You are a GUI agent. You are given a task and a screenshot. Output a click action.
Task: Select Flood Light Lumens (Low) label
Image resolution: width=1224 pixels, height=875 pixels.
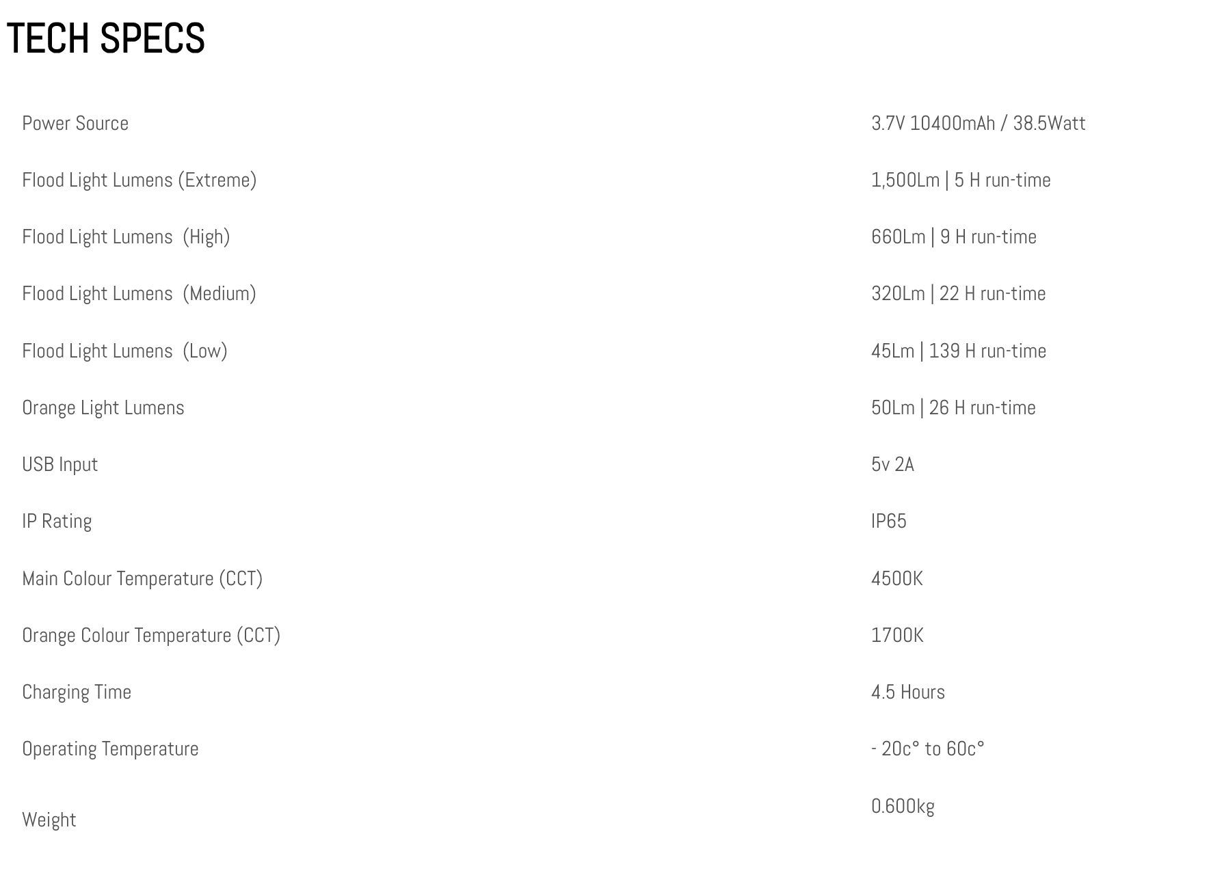click(124, 351)
